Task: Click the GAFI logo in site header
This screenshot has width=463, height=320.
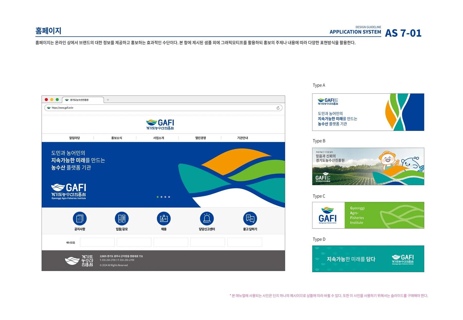Action: point(160,125)
